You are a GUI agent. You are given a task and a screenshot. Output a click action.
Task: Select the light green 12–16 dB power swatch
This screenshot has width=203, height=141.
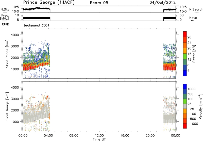[185, 56]
